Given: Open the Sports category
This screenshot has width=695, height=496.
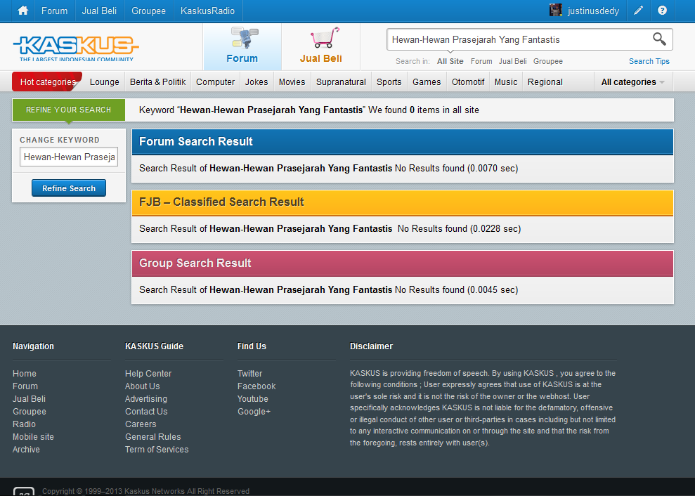Looking at the screenshot, I should 389,82.
